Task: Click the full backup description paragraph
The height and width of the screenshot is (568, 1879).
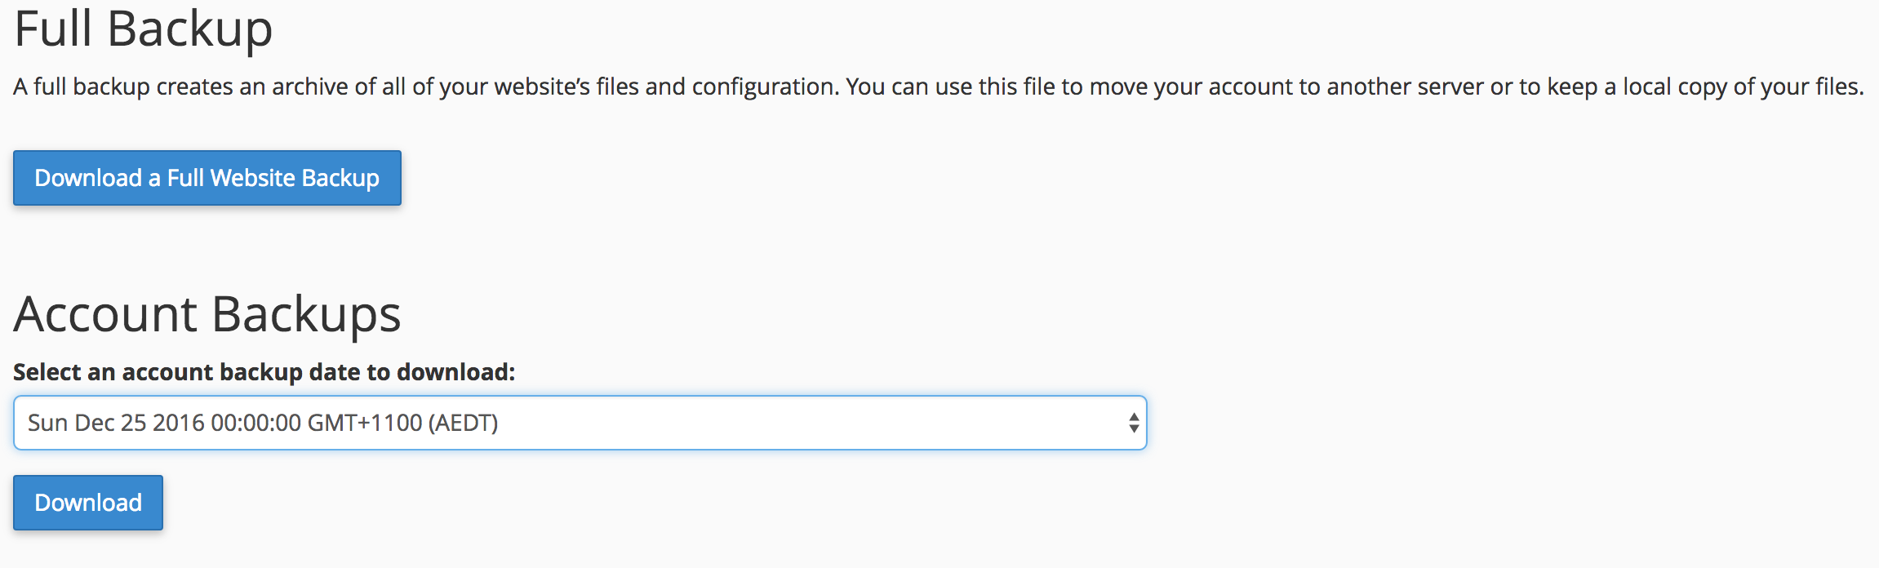Action: click(938, 87)
